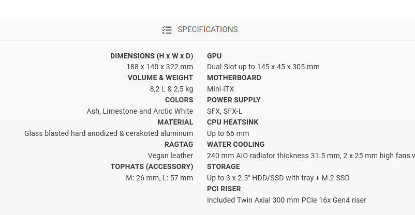
Task: Click the SFX, SFX-L power supply value
Action: tap(225, 111)
